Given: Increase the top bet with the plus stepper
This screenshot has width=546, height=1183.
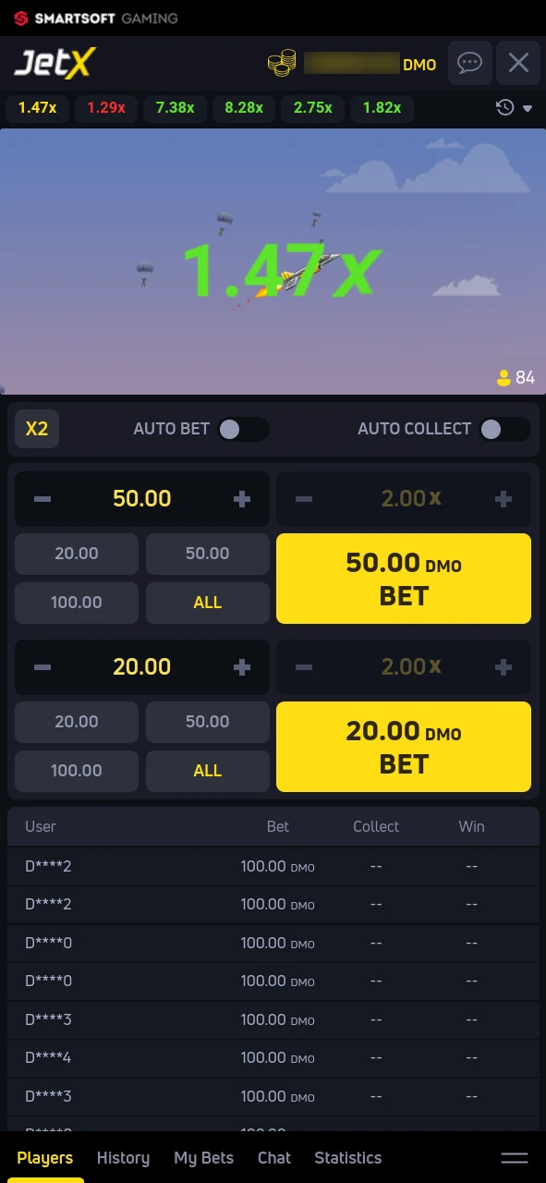Looking at the screenshot, I should pos(241,498).
